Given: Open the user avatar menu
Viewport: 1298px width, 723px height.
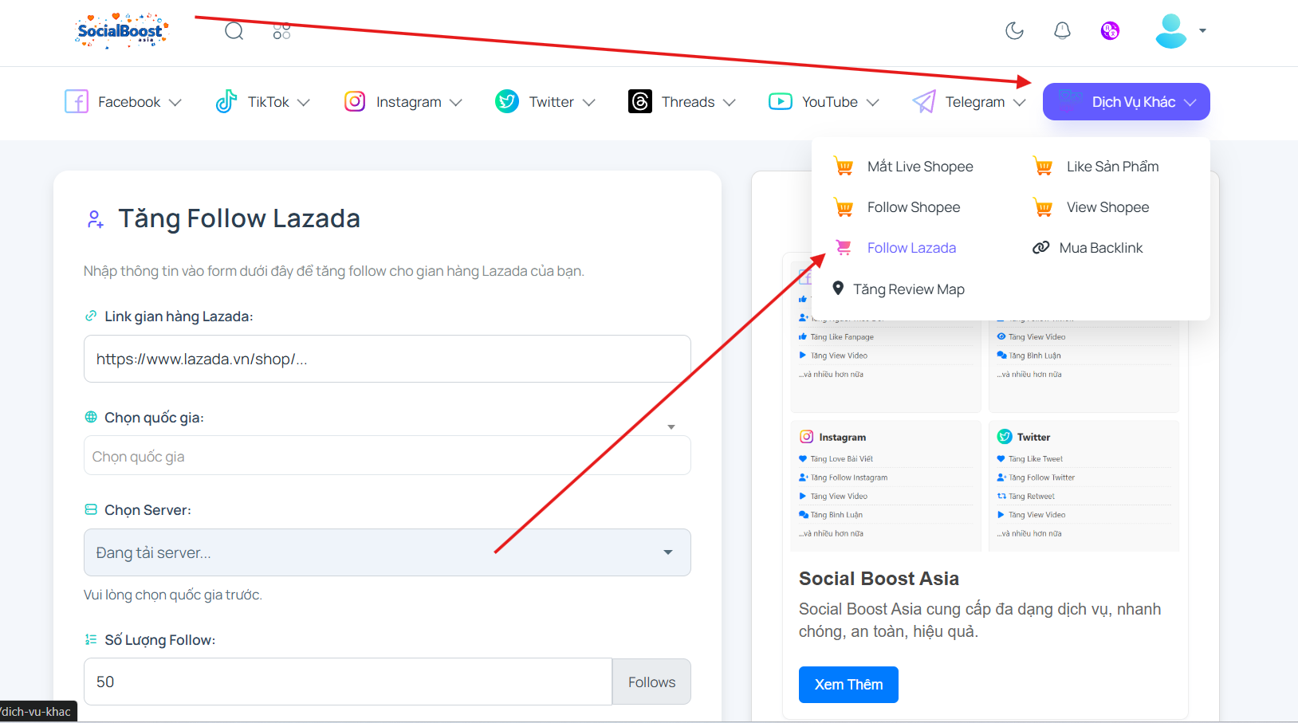Looking at the screenshot, I should 1181,31.
